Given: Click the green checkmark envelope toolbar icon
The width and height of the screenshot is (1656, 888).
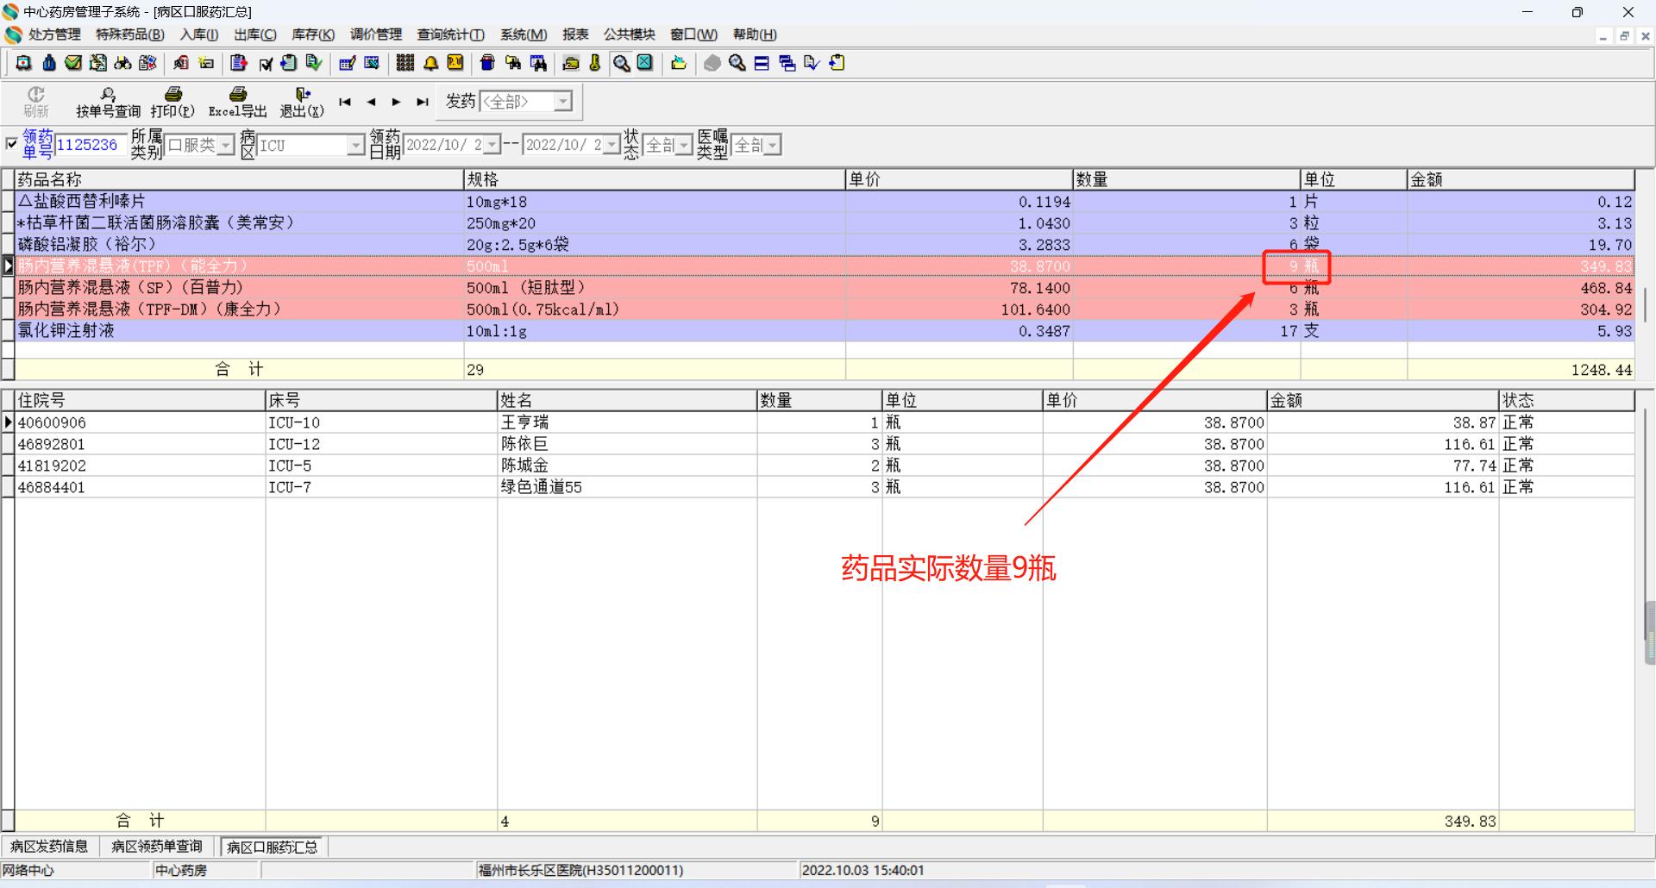Looking at the screenshot, I should (73, 63).
